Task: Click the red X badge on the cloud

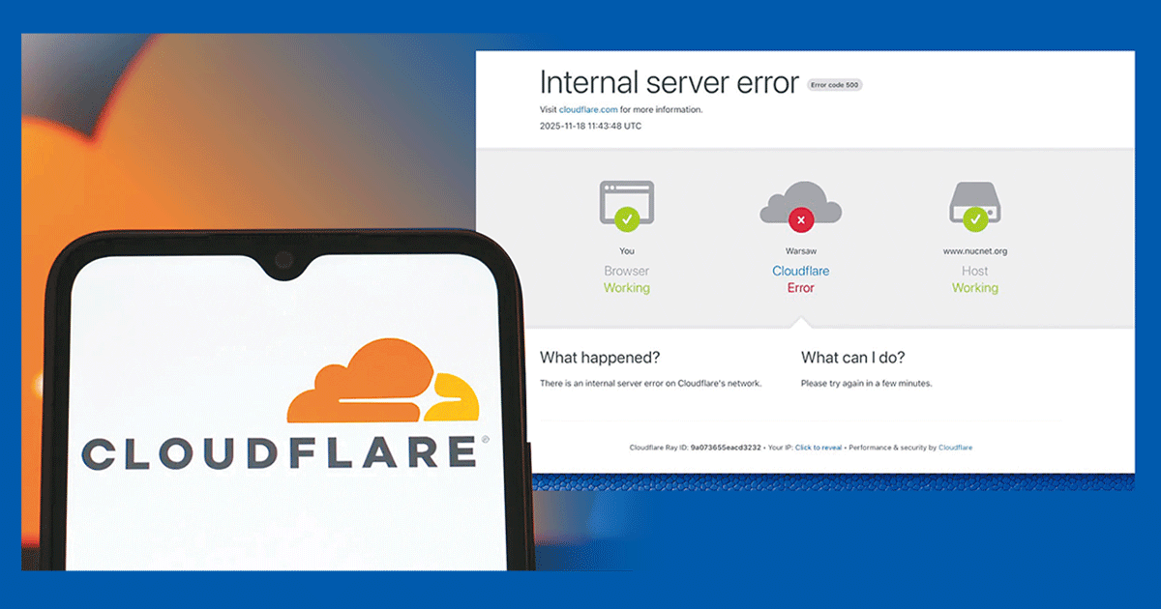Action: 801,220
